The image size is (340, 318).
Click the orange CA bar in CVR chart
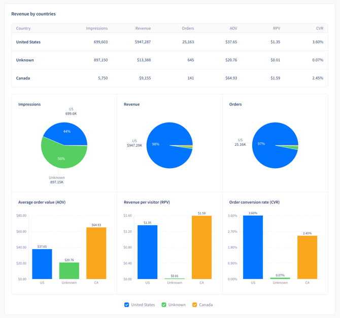(x=307, y=257)
